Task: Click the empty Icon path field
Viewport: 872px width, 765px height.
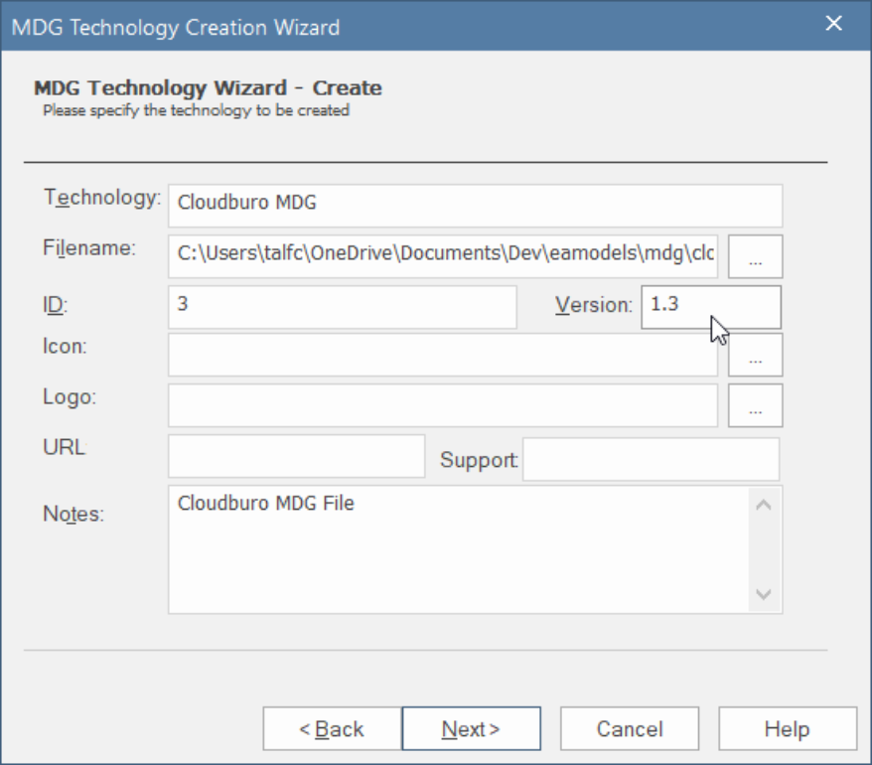Action: (443, 355)
